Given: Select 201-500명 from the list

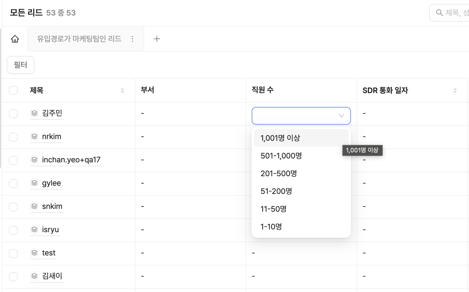Looking at the screenshot, I should (x=301, y=173).
